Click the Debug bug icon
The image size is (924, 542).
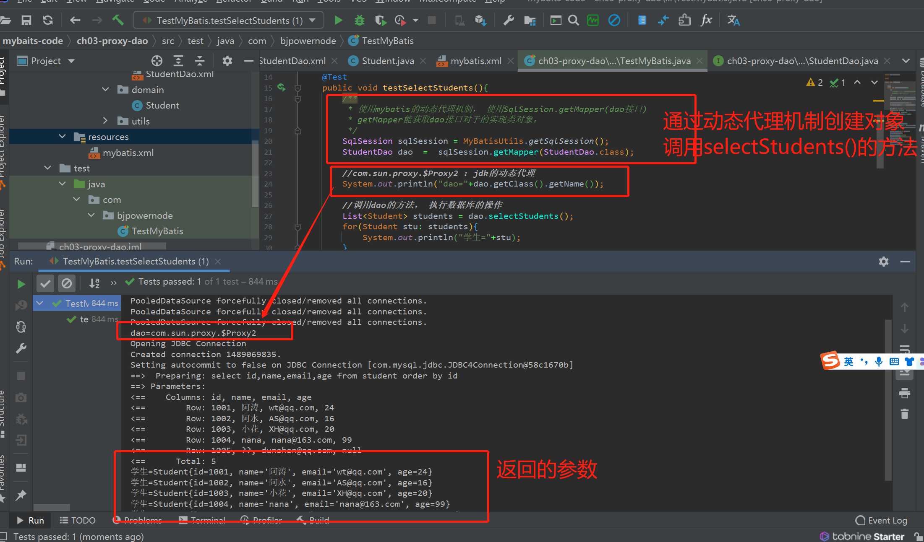(x=360, y=20)
